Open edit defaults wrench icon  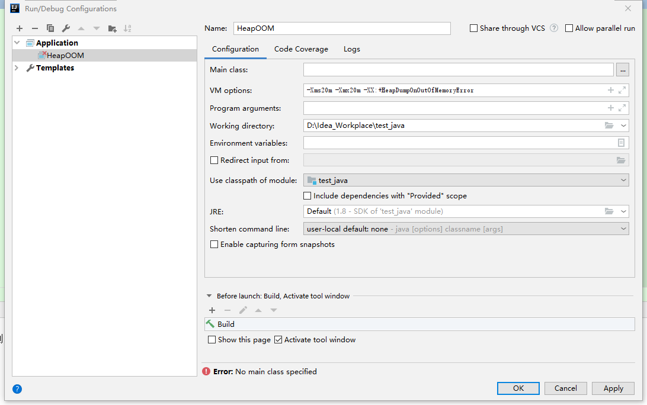pos(66,28)
